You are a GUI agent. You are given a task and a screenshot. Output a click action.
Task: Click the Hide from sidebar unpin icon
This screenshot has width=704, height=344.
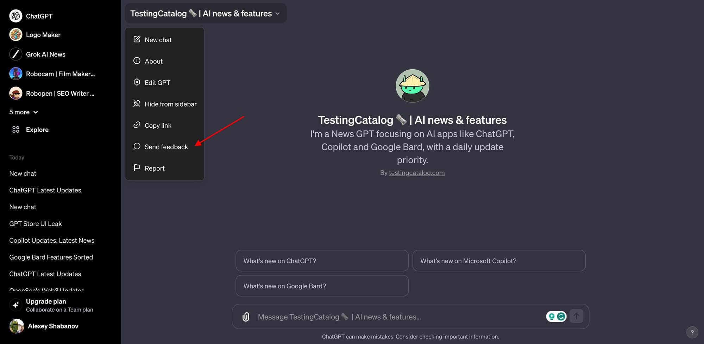[137, 104]
